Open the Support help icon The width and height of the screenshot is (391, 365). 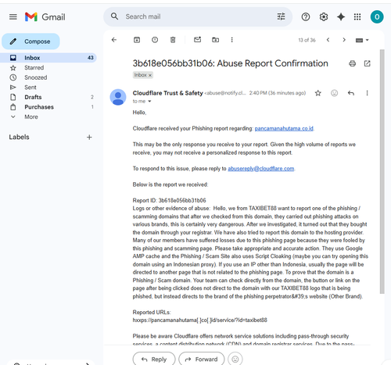[306, 17]
